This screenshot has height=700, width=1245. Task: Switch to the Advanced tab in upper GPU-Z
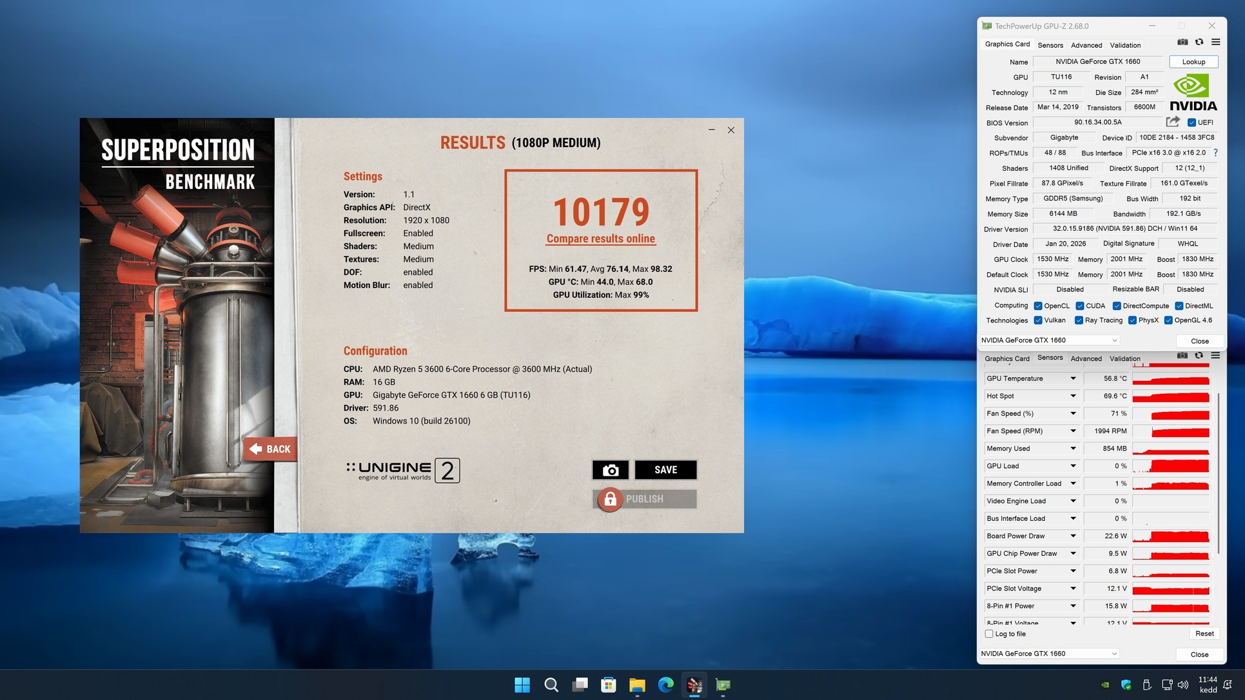coord(1086,45)
